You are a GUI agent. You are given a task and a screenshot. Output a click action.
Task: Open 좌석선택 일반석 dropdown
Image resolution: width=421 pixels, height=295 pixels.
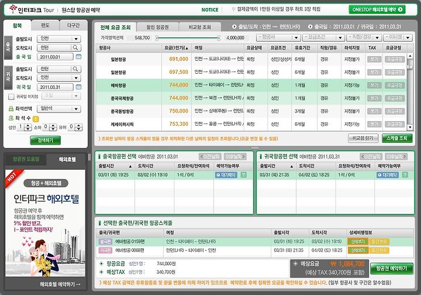(x=59, y=109)
